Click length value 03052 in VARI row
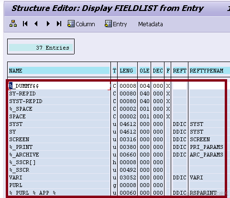 pos(128,177)
